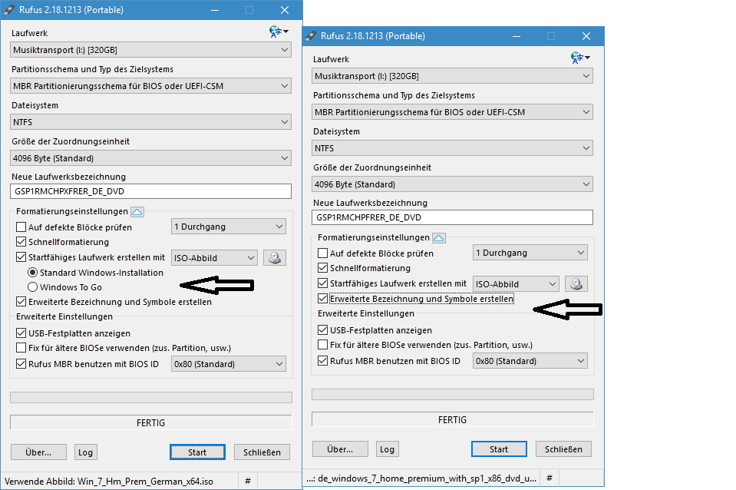Viewport: 736px width, 490px height.
Task: Click the # hash button in left window status bar
Action: point(248,481)
